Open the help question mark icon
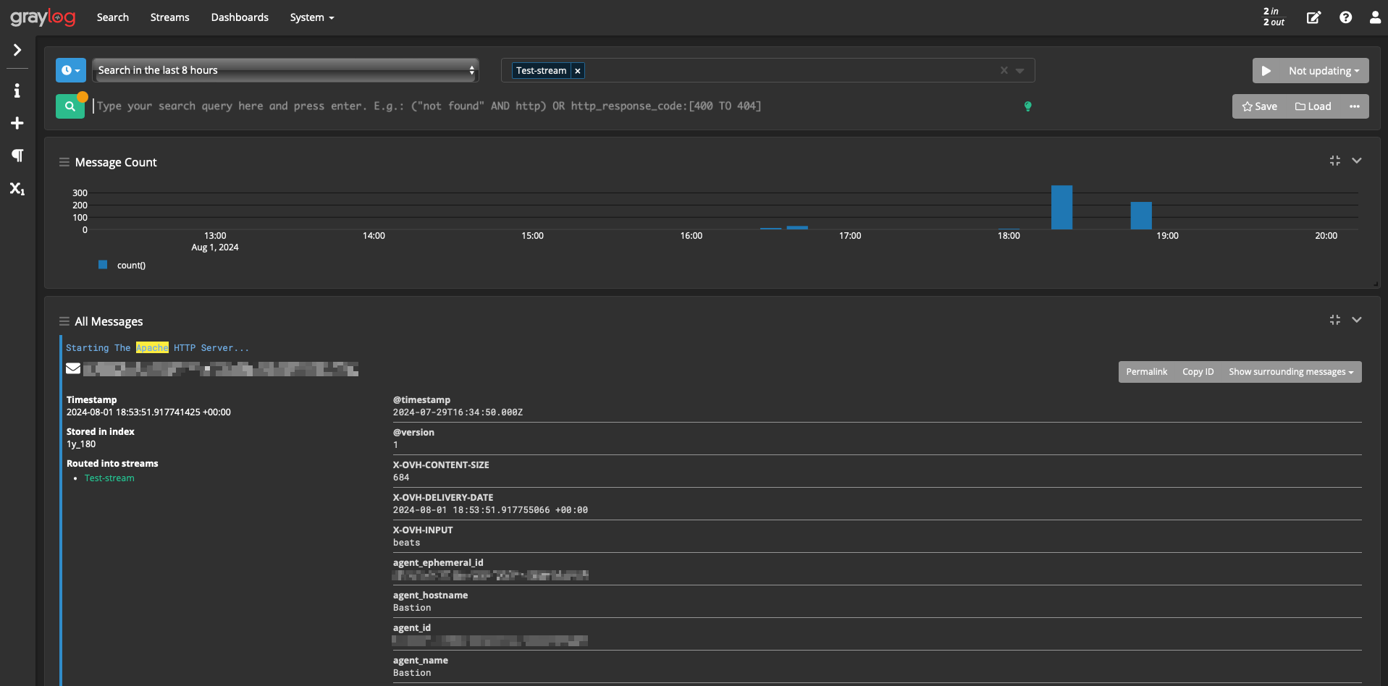The width and height of the screenshot is (1388, 686). coord(1345,17)
